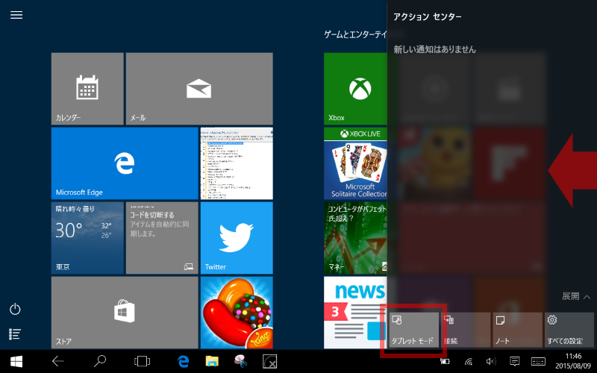Open Microsoft Solitaire Collection tile
The image size is (597, 373).
click(355, 163)
